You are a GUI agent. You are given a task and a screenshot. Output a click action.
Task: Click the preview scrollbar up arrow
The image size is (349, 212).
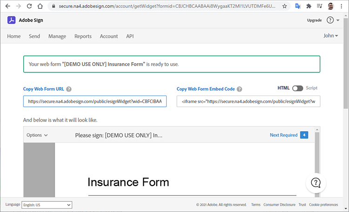317,129
